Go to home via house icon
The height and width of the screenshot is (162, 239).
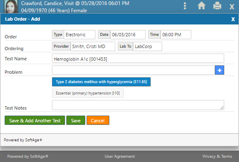coord(201,6)
